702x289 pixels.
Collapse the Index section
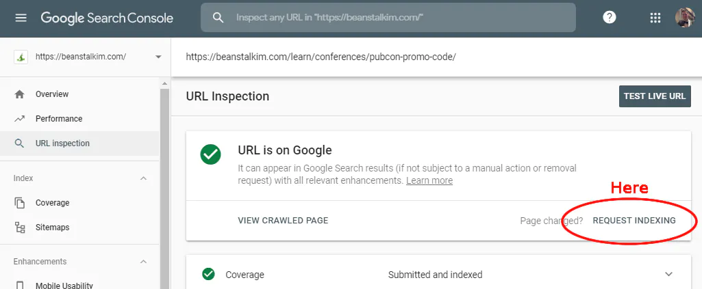pos(143,178)
